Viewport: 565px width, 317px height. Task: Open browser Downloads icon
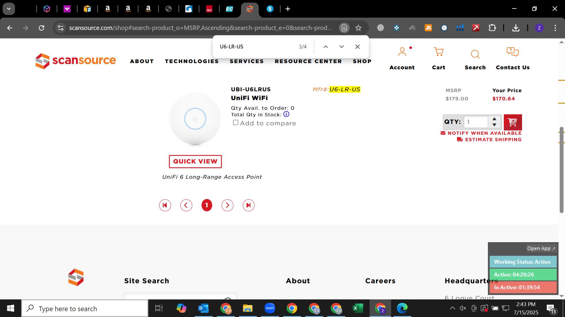coord(516,28)
